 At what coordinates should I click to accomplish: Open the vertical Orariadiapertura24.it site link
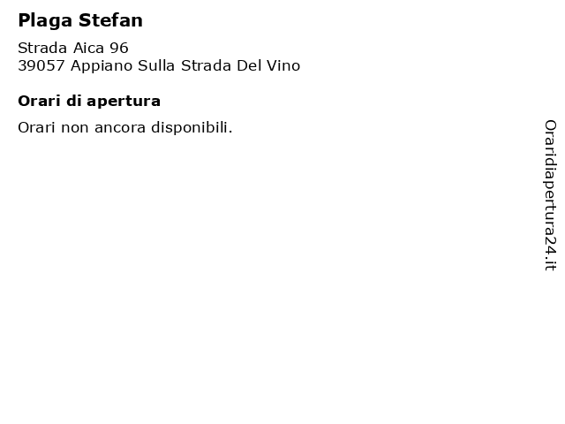pos(550,195)
